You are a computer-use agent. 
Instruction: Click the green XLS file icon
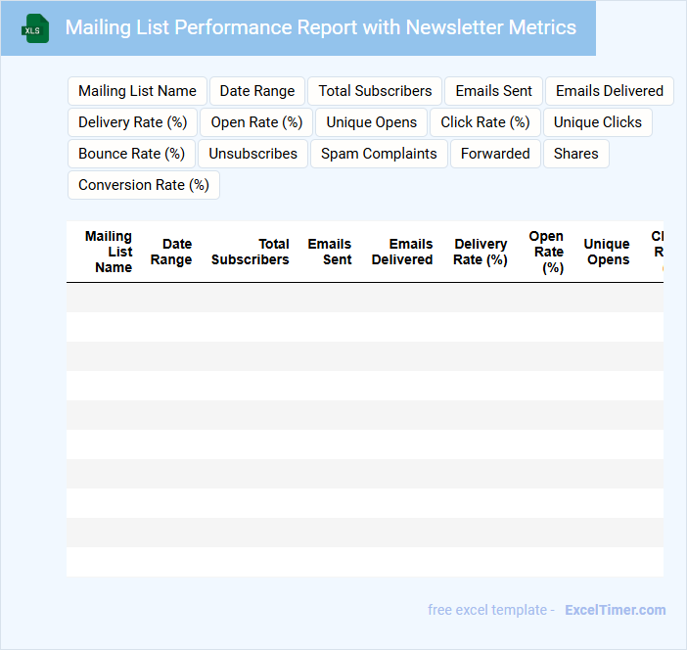35,28
